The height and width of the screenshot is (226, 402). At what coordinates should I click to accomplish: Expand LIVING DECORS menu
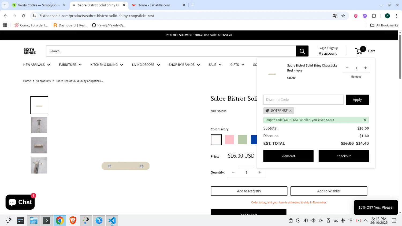[x=146, y=65]
